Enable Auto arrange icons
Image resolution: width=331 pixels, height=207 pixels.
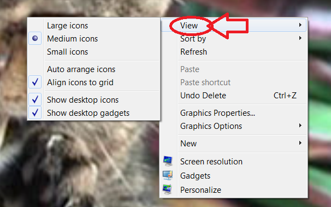81,69
